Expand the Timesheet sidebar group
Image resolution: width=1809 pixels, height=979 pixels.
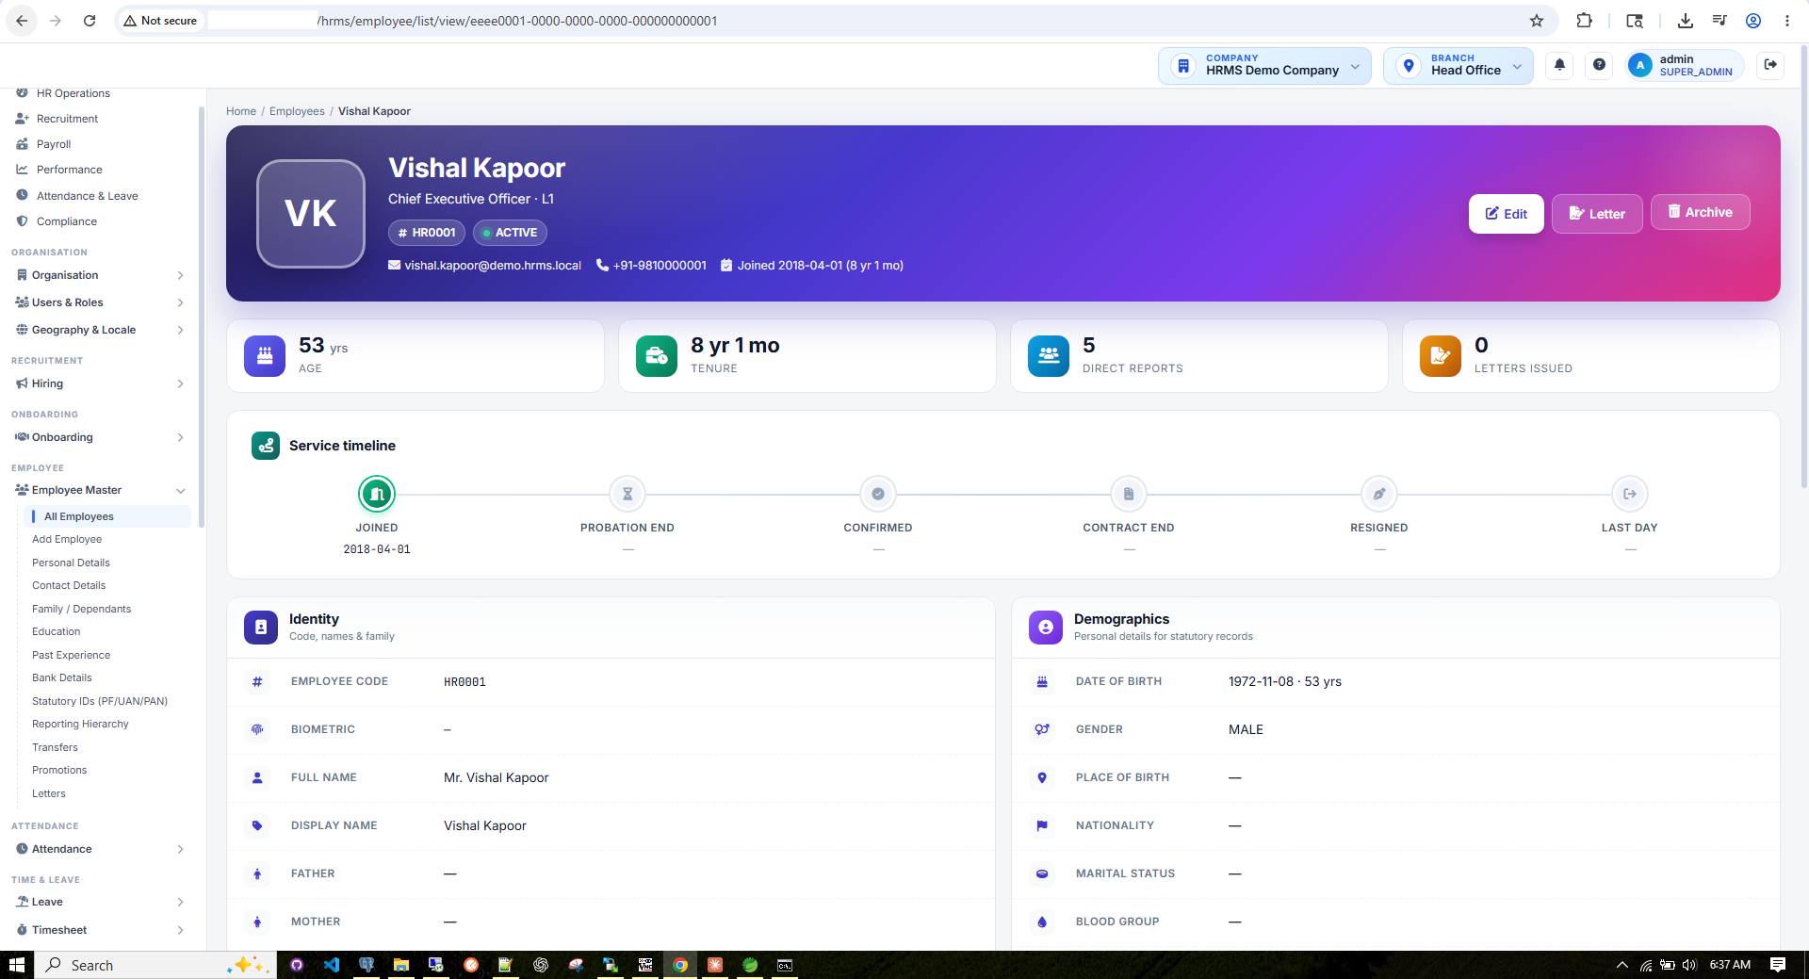pos(99,930)
